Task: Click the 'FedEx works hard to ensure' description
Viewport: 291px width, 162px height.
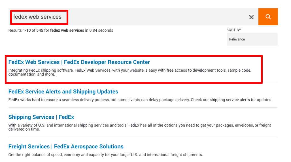Action: click(140, 100)
